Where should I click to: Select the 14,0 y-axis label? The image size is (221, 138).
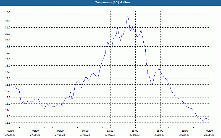click(x=8, y=116)
